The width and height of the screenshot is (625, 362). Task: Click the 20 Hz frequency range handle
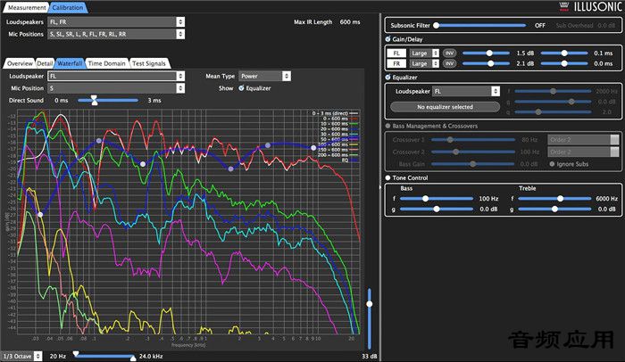click(x=75, y=354)
